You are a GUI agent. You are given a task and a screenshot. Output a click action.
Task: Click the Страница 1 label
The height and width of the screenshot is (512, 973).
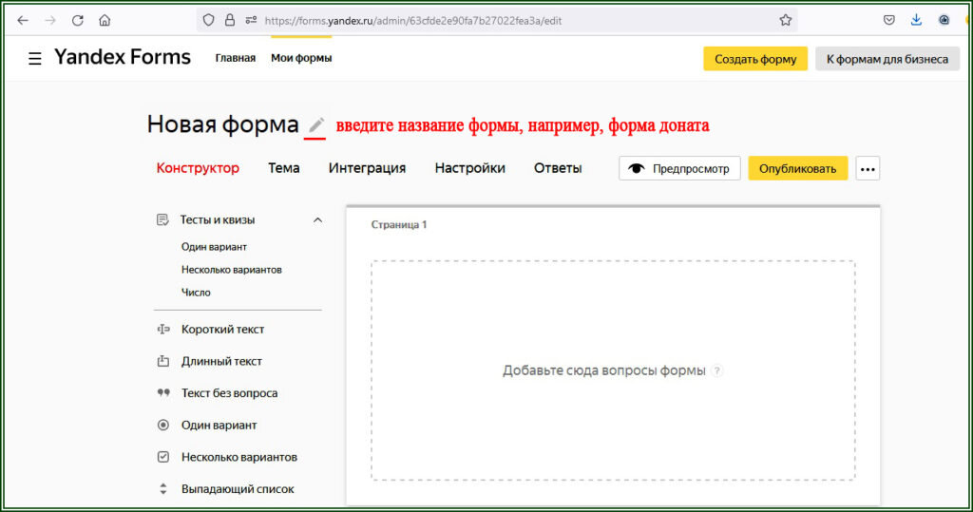(399, 225)
